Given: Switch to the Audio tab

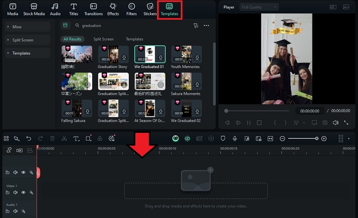Looking at the screenshot, I should coord(55,9).
